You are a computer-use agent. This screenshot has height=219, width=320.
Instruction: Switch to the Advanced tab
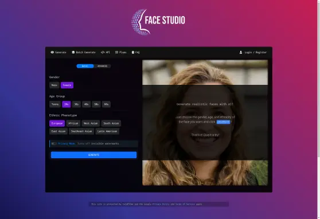[102, 66]
